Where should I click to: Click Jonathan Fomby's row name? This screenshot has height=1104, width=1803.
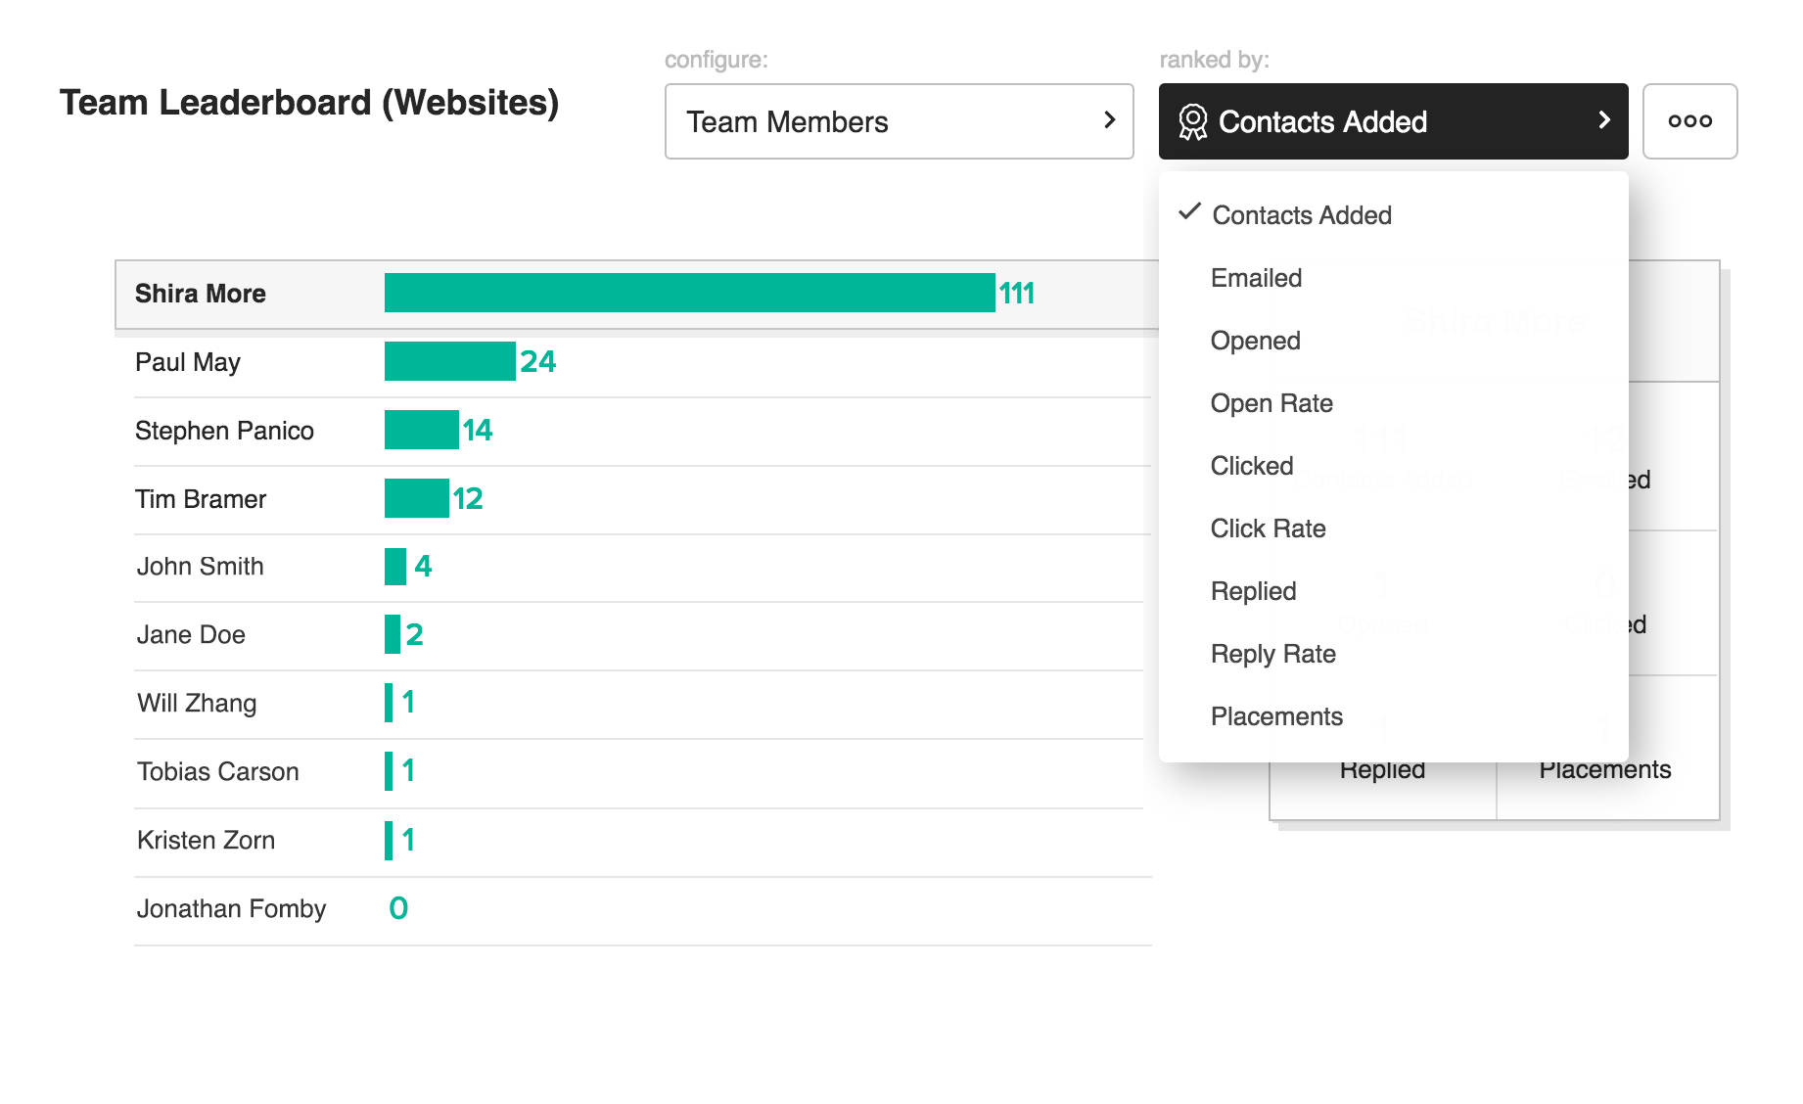tap(231, 908)
